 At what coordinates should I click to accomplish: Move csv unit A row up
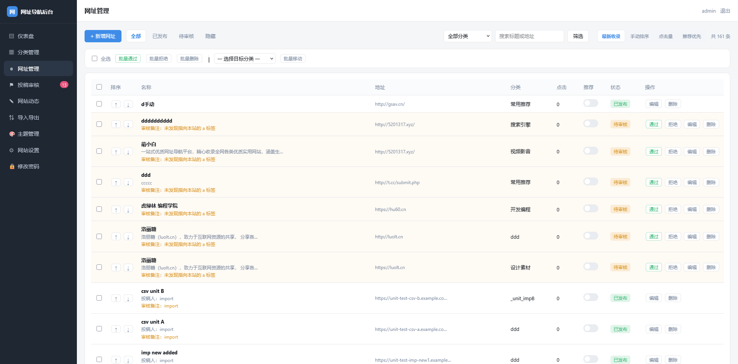[x=116, y=329]
